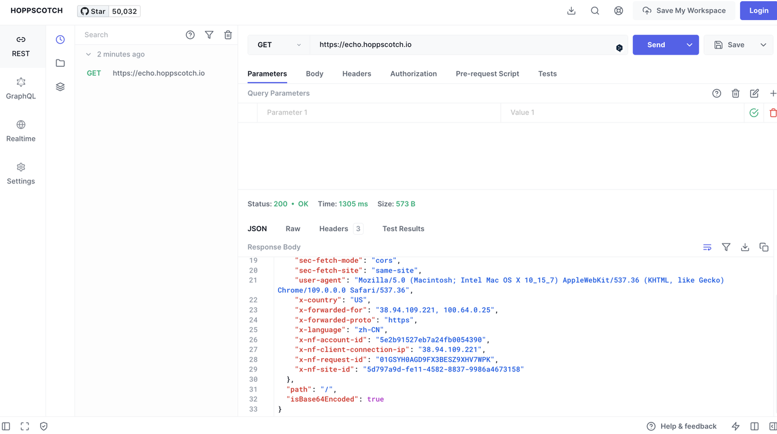Collapse the '2 minutes ago' history group
The image size is (777, 434).
click(90, 54)
